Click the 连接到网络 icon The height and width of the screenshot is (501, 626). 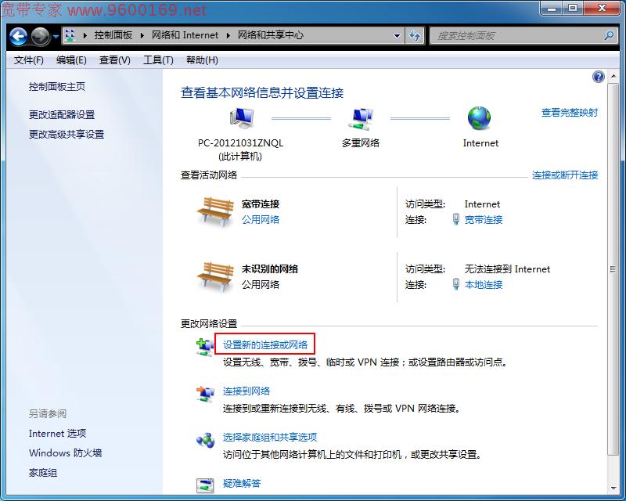pyautogui.click(x=205, y=392)
